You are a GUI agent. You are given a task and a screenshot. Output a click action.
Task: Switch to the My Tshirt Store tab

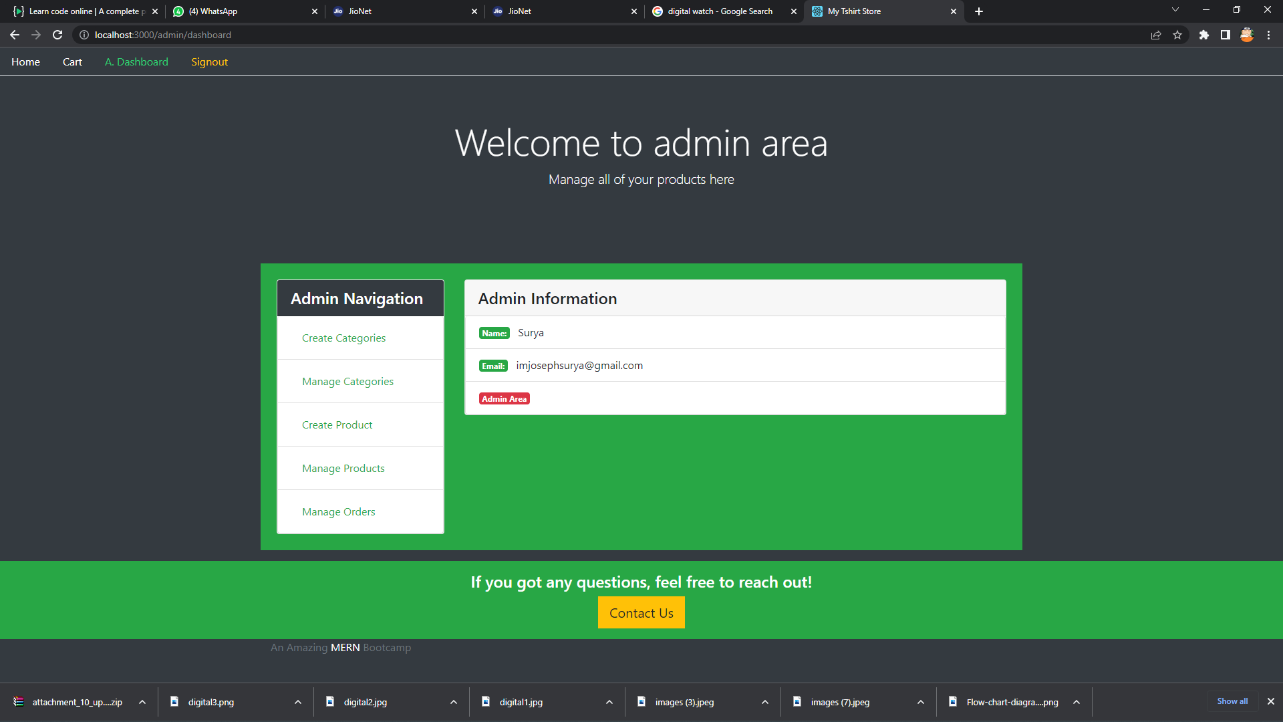pyautogui.click(x=862, y=11)
